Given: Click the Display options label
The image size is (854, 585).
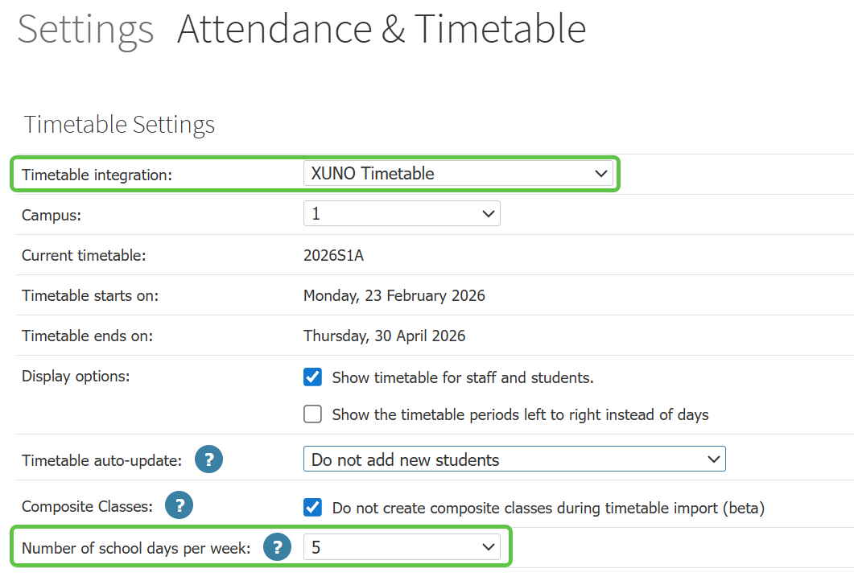Looking at the screenshot, I should (x=76, y=376).
